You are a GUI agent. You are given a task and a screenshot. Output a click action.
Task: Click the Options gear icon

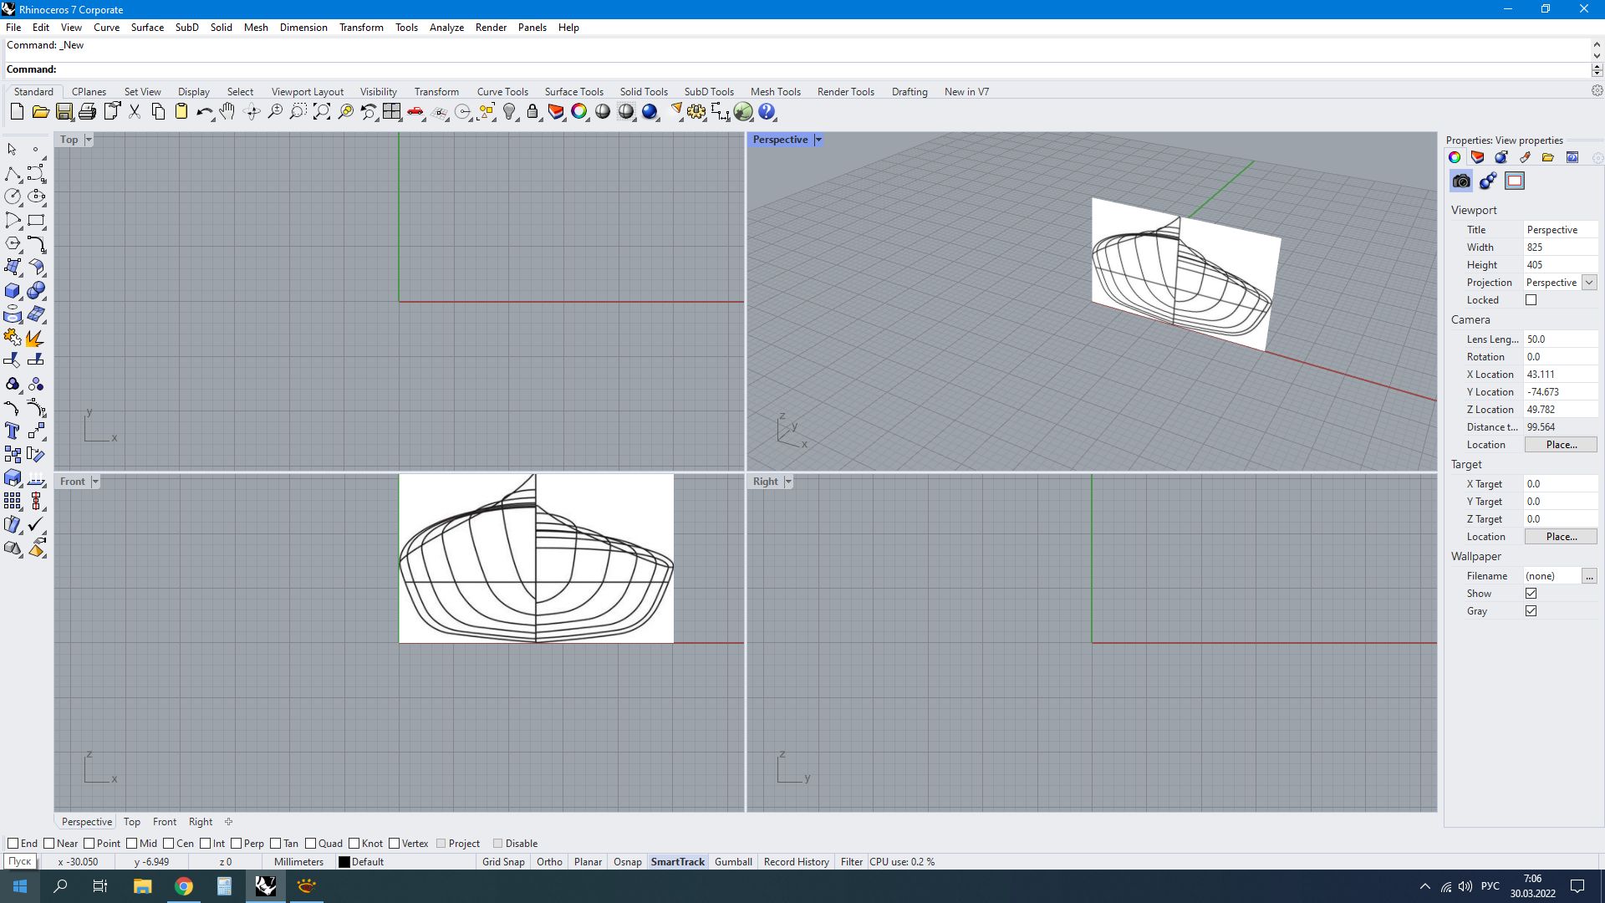pos(696,112)
